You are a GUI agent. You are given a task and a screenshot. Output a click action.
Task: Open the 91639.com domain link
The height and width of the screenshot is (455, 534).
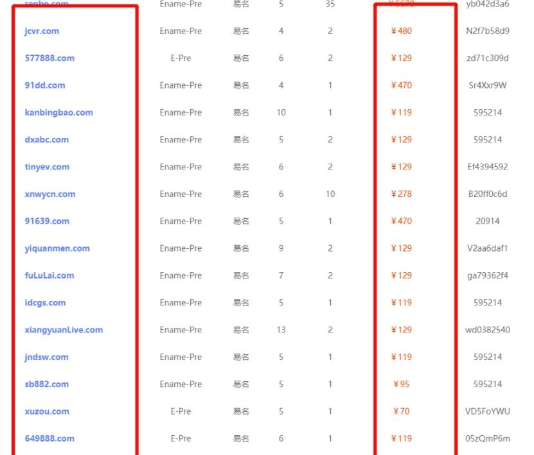pos(47,221)
